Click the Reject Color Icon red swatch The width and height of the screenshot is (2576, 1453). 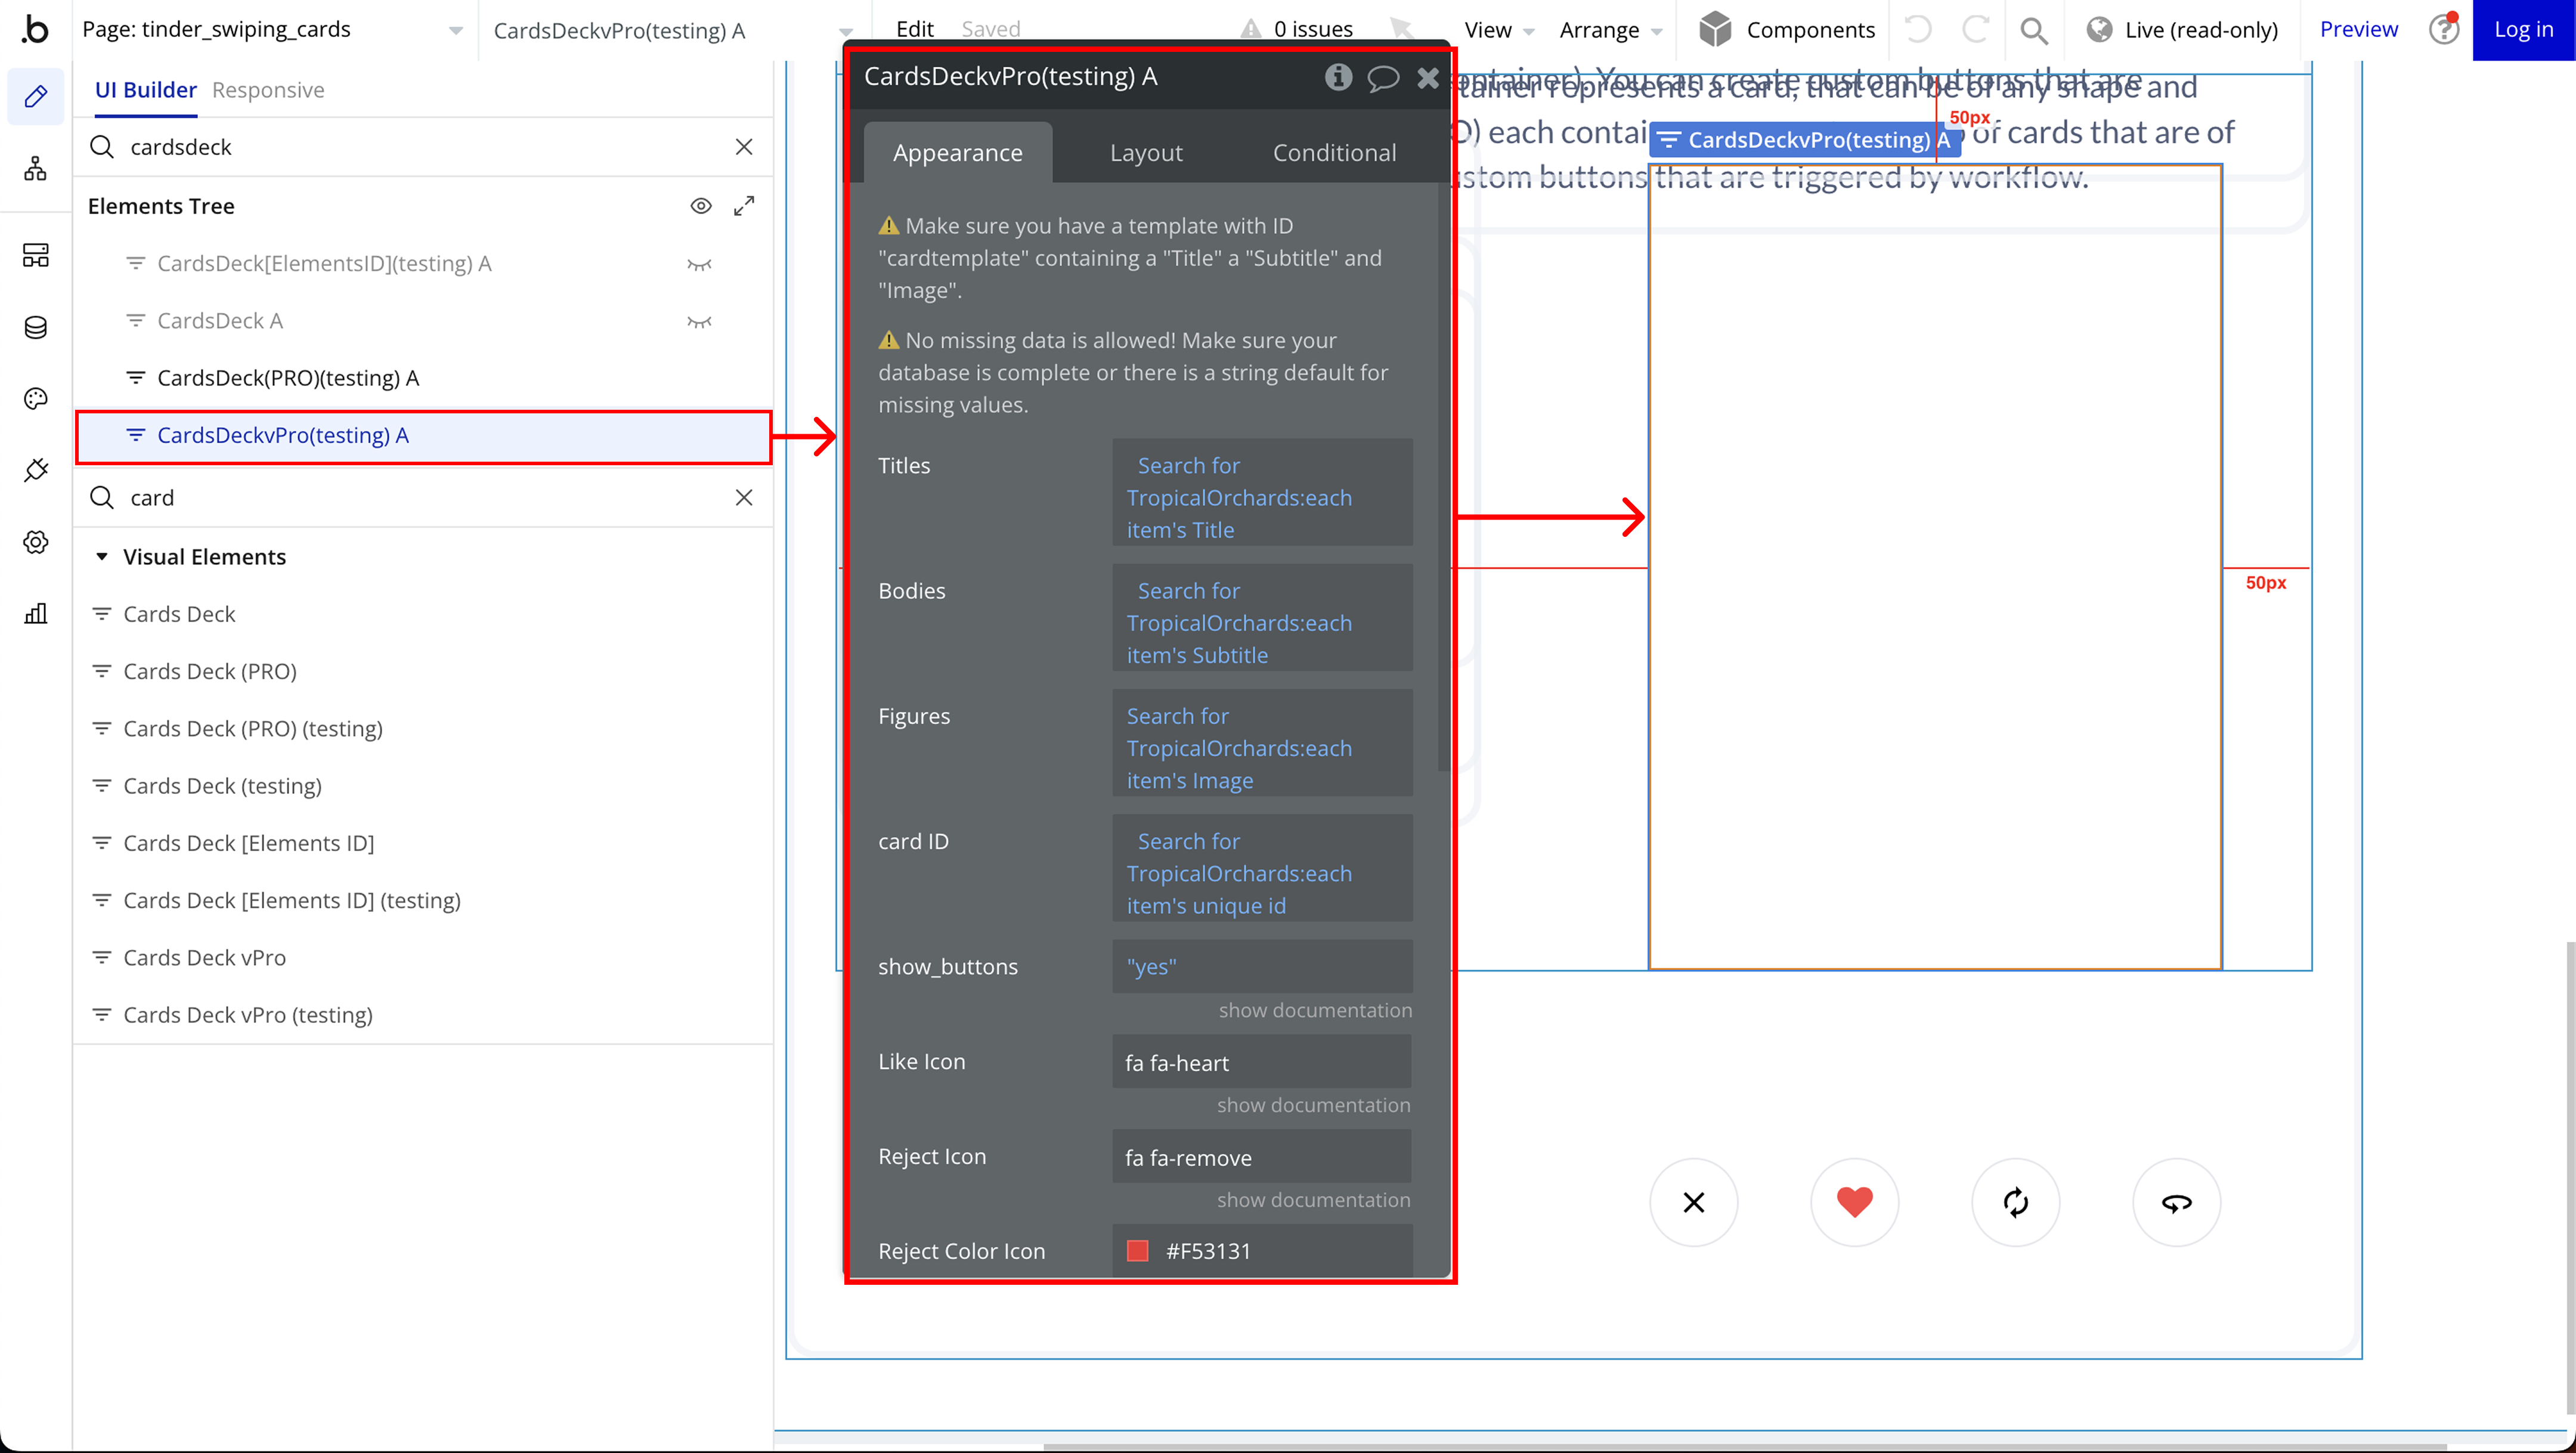1137,1250
